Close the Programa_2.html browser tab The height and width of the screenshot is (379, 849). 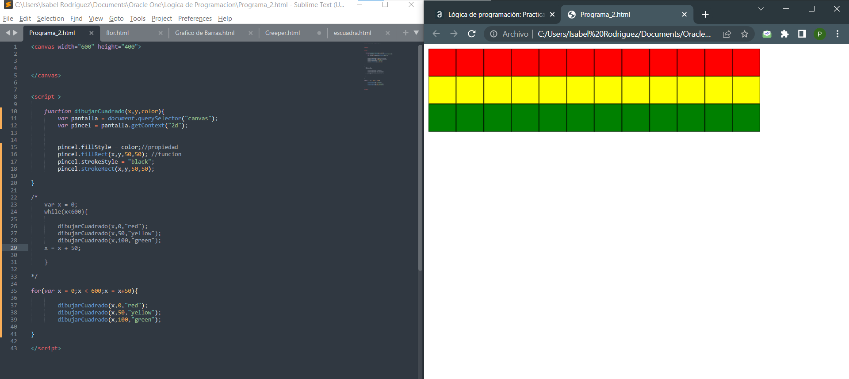pos(685,15)
